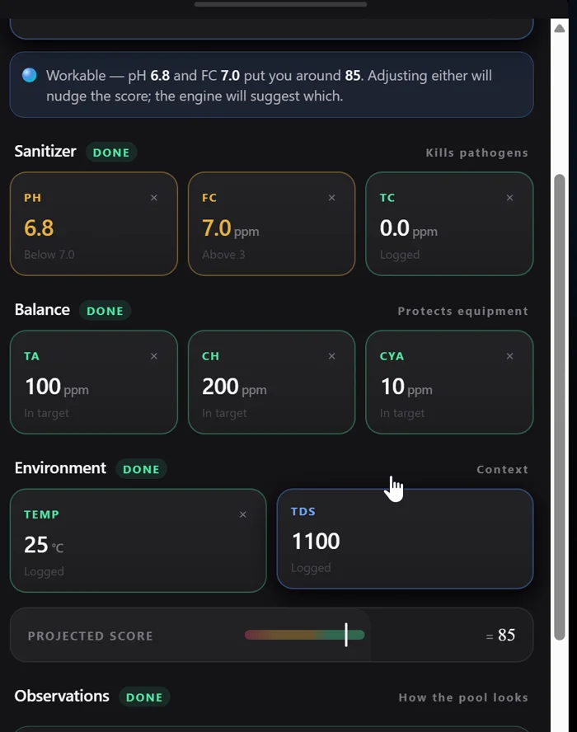Screen dimensions: 577x732
Task: Click the Environment section heading
Action: tap(60, 467)
